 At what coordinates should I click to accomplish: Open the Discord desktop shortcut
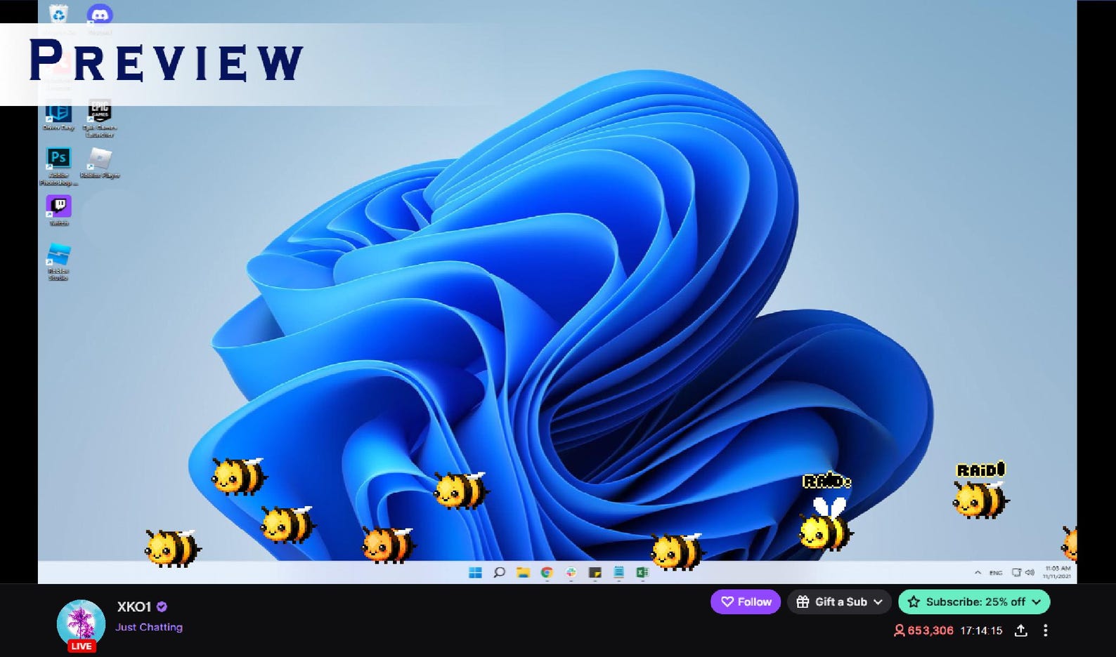point(100,15)
